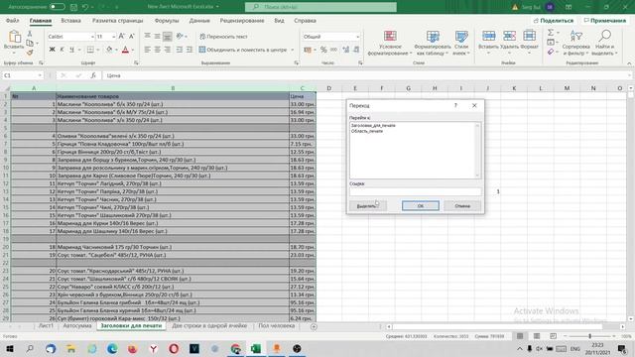This screenshot has width=635, height=357.
Task: Decrease font size with small A icon
Action: click(132, 37)
